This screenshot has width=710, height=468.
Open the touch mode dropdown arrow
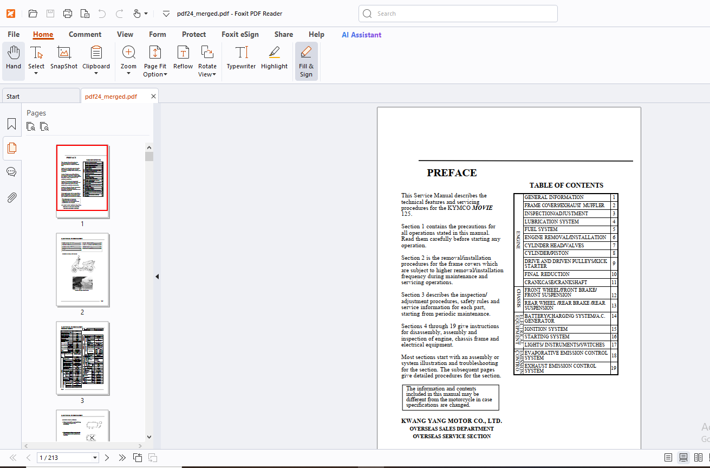coord(146,14)
